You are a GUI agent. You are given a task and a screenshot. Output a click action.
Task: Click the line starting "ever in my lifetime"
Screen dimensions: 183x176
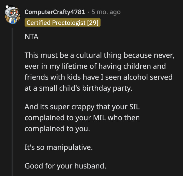tap(95, 66)
